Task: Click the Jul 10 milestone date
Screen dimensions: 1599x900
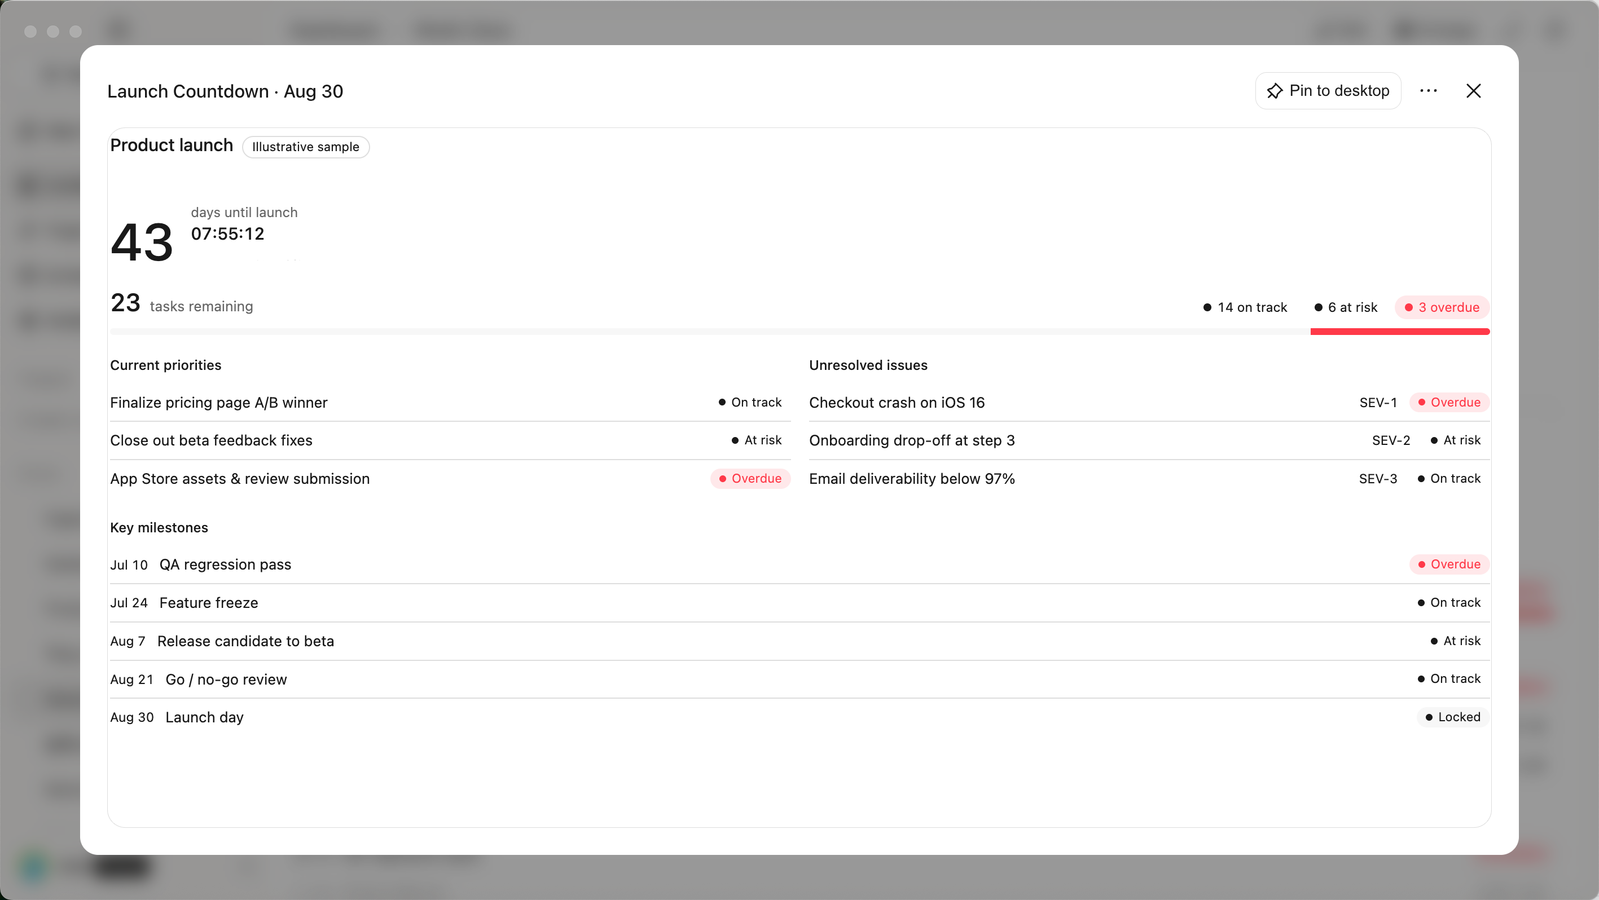Action: (129, 565)
